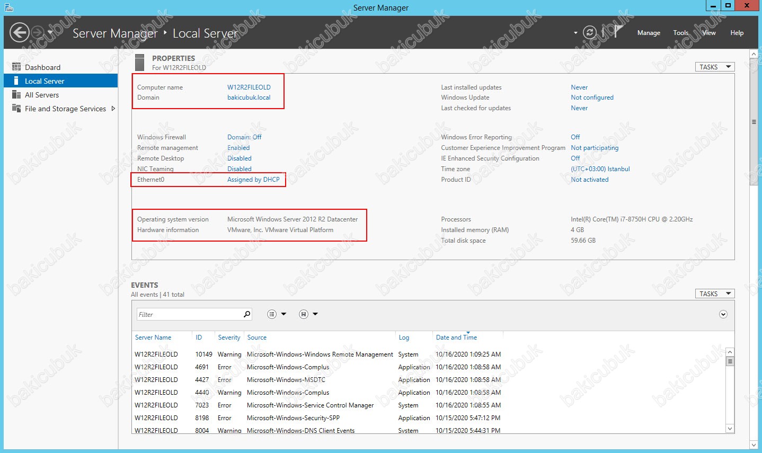The height and width of the screenshot is (453, 762).
Task: Click events list scrollbar up arrow
Action: tap(730, 352)
